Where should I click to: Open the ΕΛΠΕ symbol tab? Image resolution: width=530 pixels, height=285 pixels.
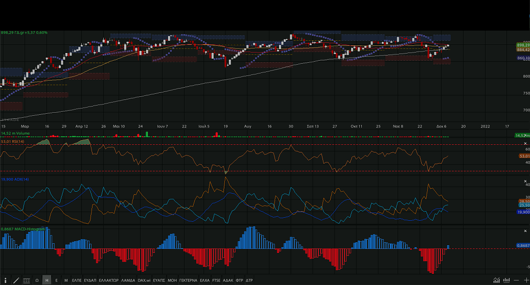pyautogui.click(x=77, y=280)
